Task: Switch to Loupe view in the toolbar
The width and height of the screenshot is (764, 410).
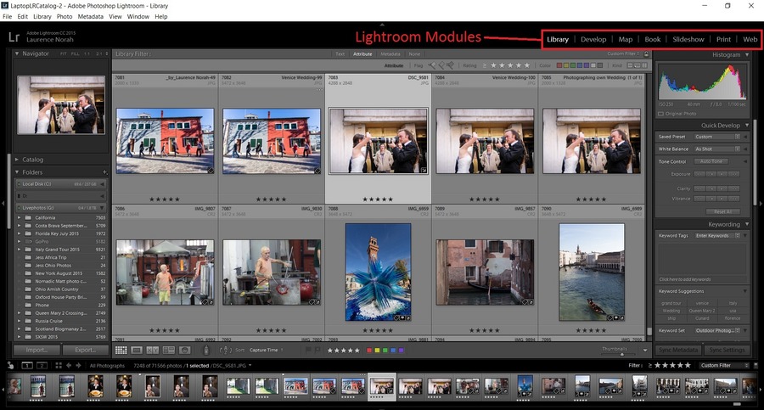Action: point(137,350)
